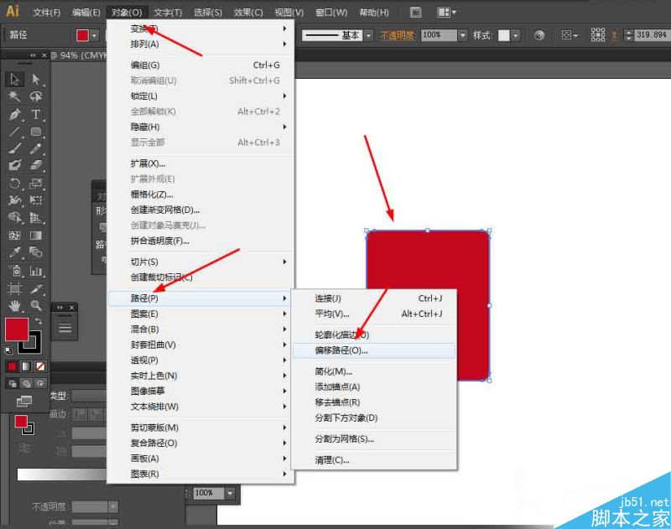Open the brush definition dropdown next to 基本
This screenshot has width=671, height=529.
(367, 35)
